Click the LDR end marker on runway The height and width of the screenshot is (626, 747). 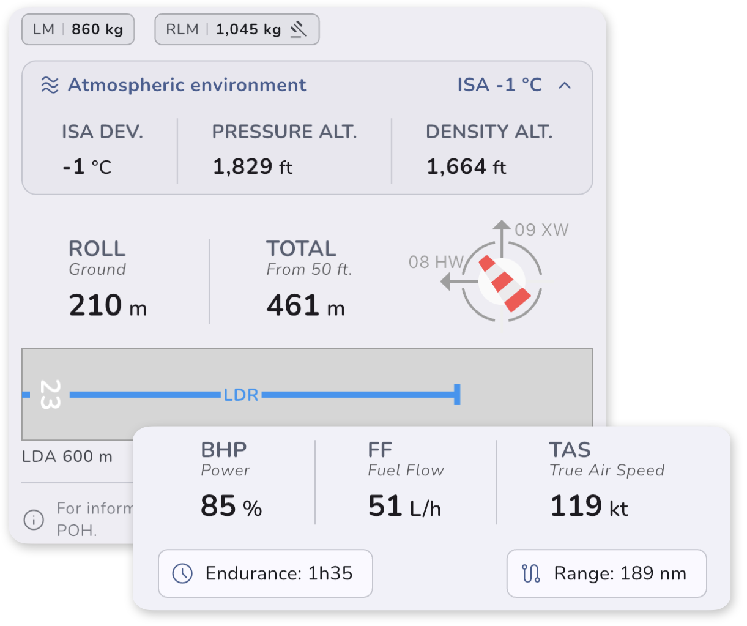tap(457, 395)
